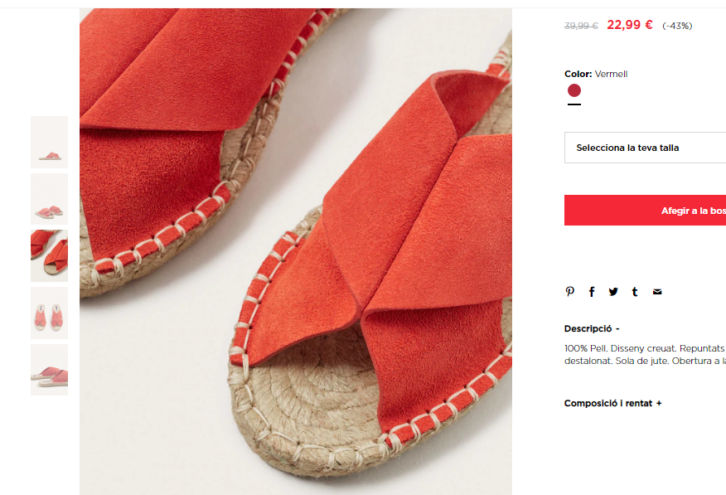Image resolution: width=726 pixels, height=495 pixels.
Task: Click the Descripció heading text
Action: pyautogui.click(x=588, y=329)
